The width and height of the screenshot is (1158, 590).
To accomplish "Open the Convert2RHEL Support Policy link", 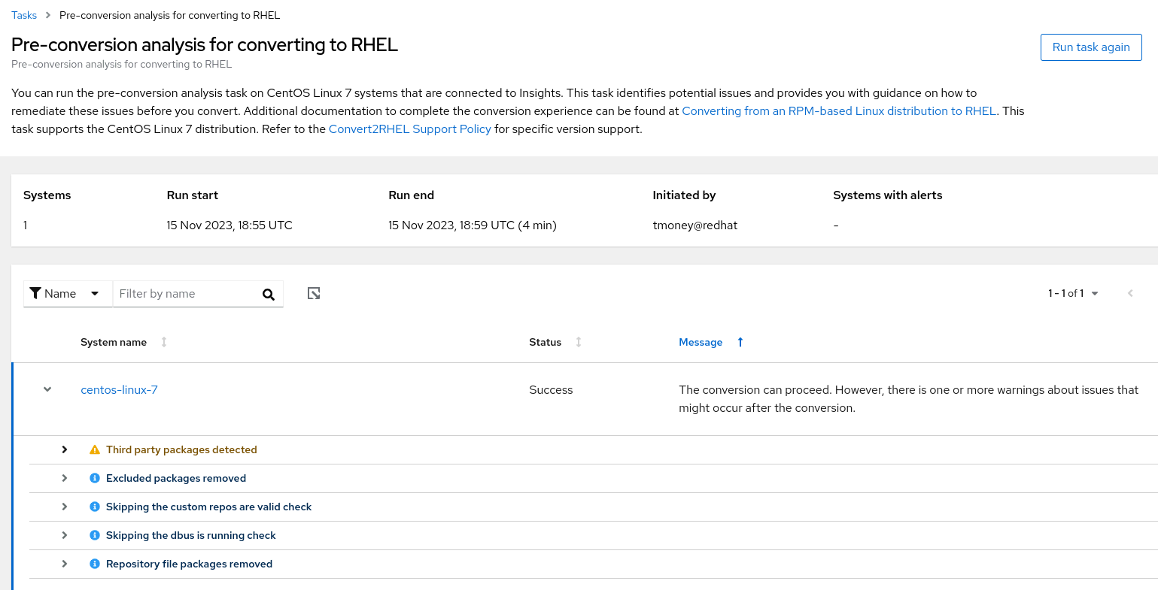I will [x=410, y=129].
